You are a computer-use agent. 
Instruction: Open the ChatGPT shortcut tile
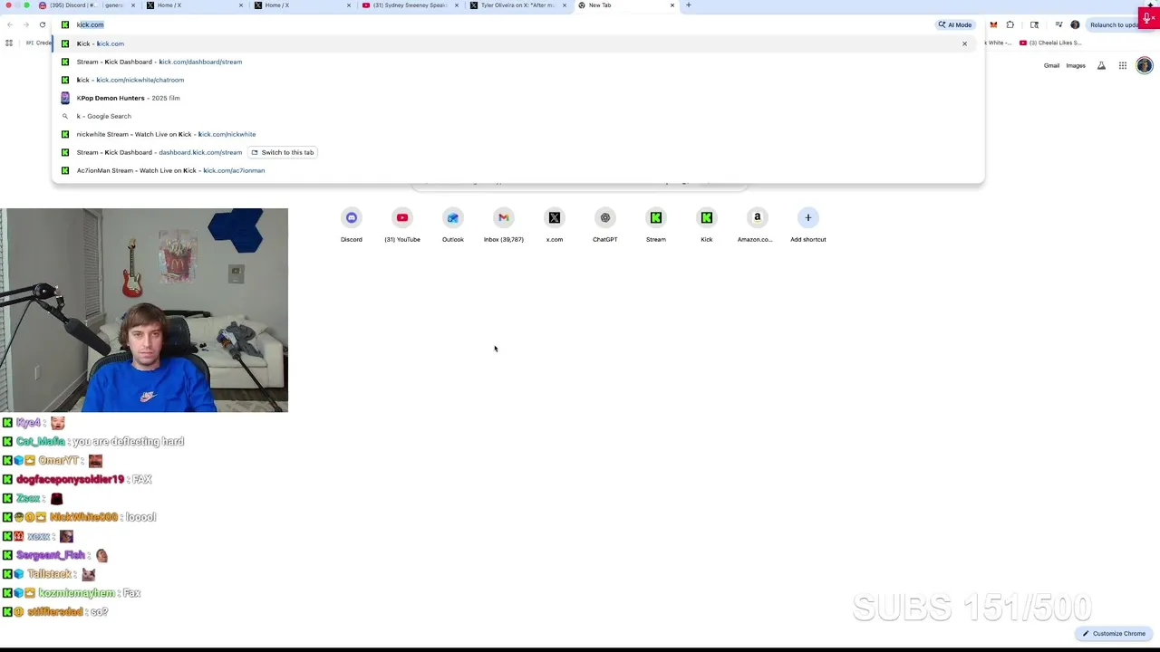(x=605, y=225)
